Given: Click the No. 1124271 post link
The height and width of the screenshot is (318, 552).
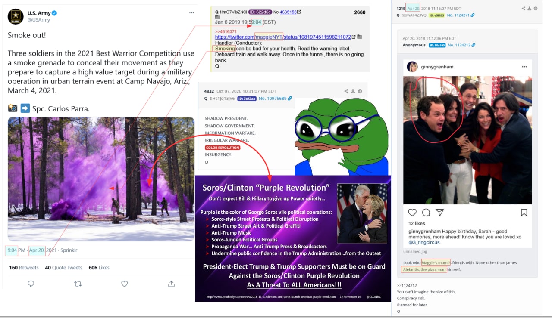Looking at the screenshot, I should click(x=461, y=15).
